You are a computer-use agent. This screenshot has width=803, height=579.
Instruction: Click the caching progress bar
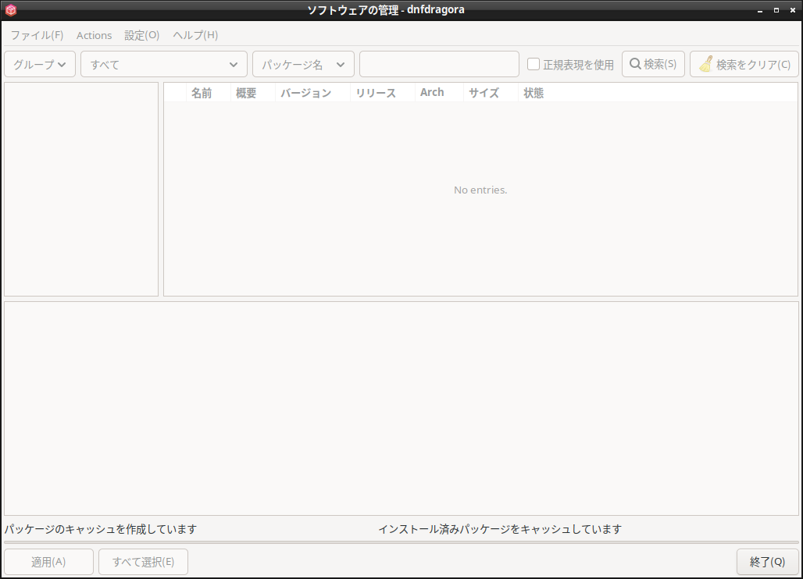[x=401, y=542]
